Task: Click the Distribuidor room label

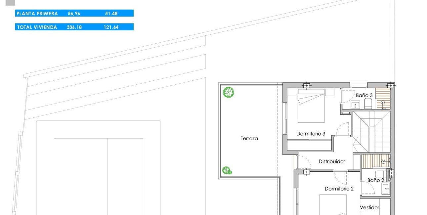Action: [x=332, y=161]
